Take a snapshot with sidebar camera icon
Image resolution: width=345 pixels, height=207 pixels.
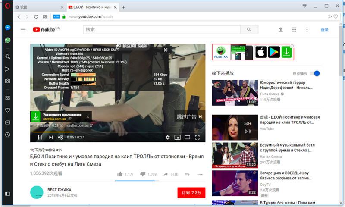7,81
